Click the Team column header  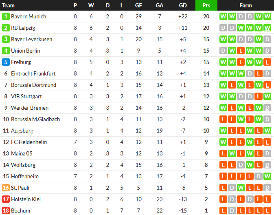point(9,6)
